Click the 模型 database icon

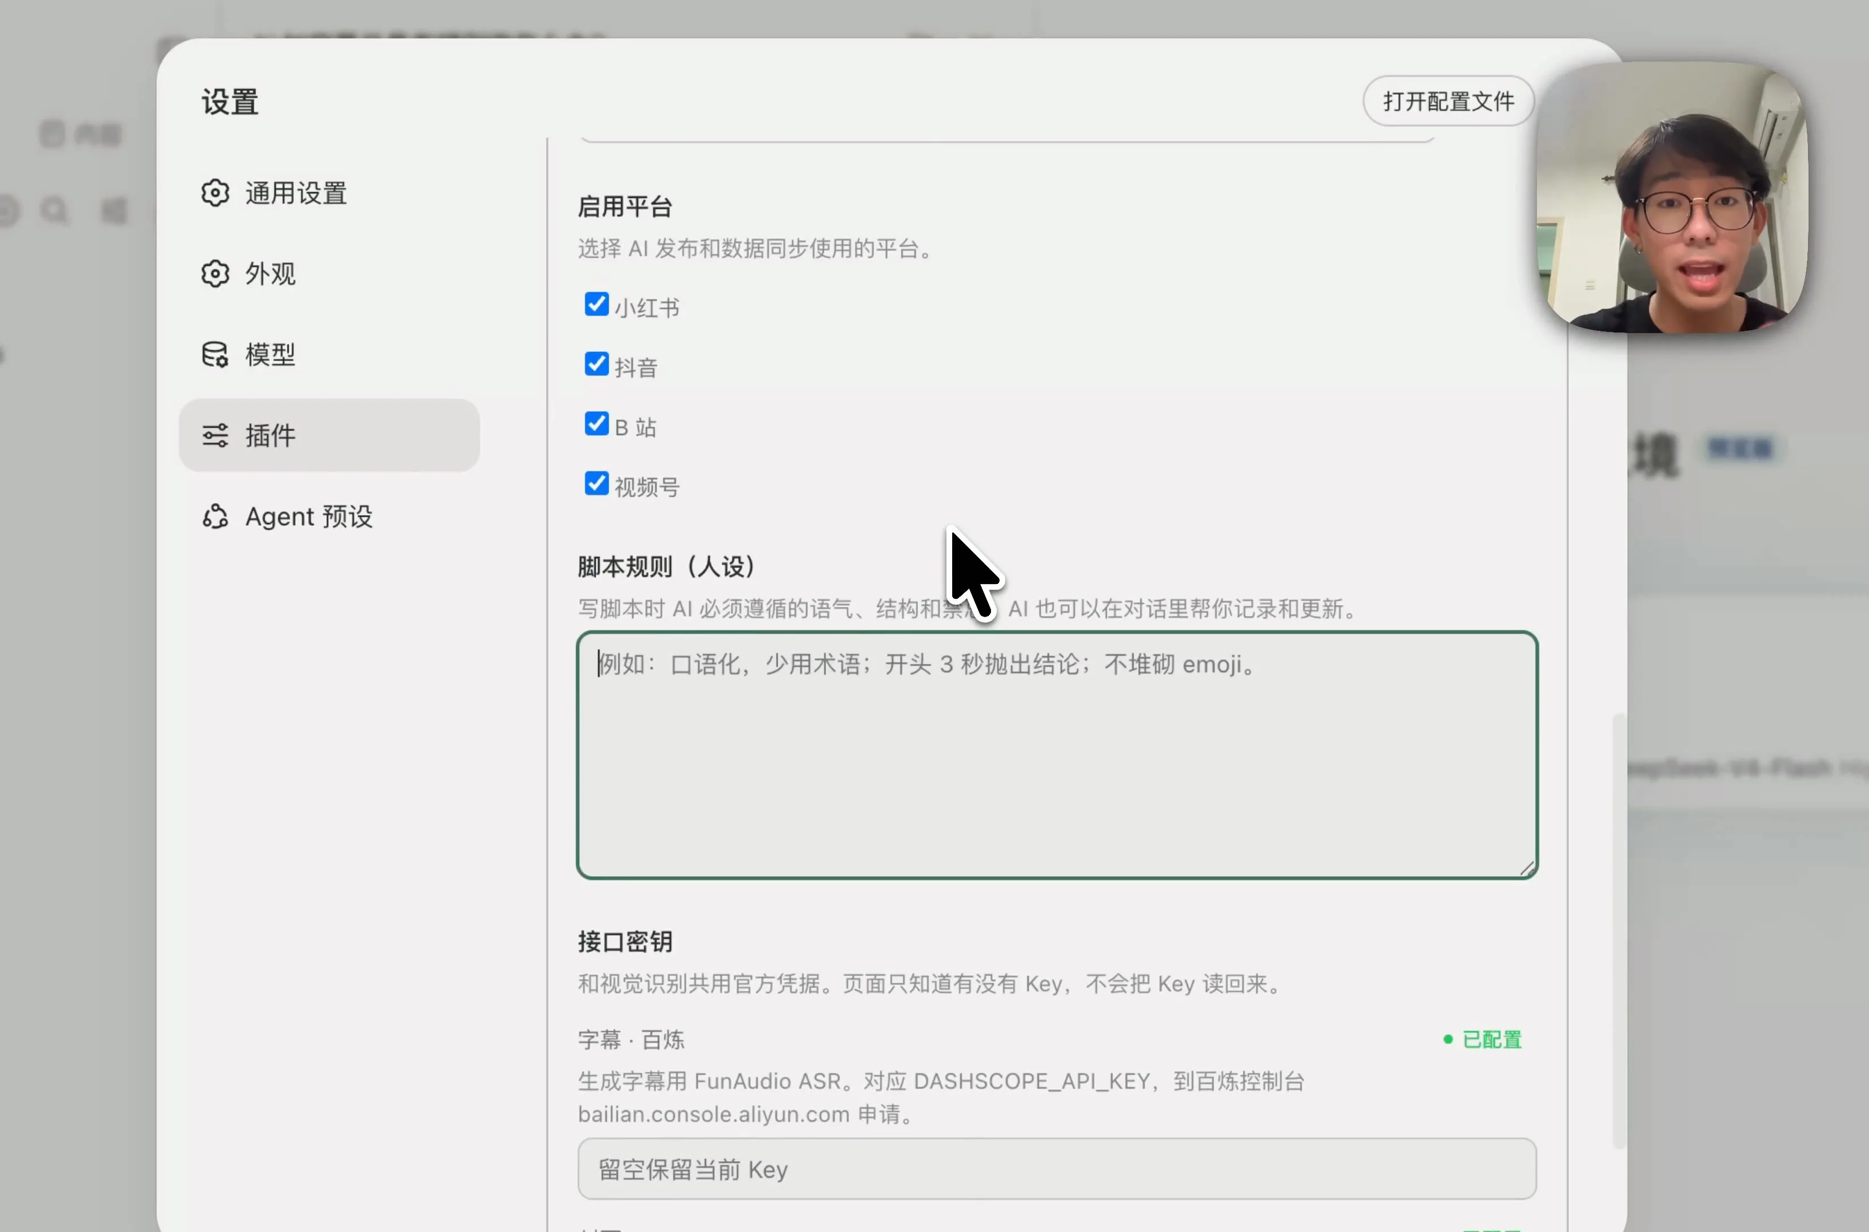click(215, 354)
